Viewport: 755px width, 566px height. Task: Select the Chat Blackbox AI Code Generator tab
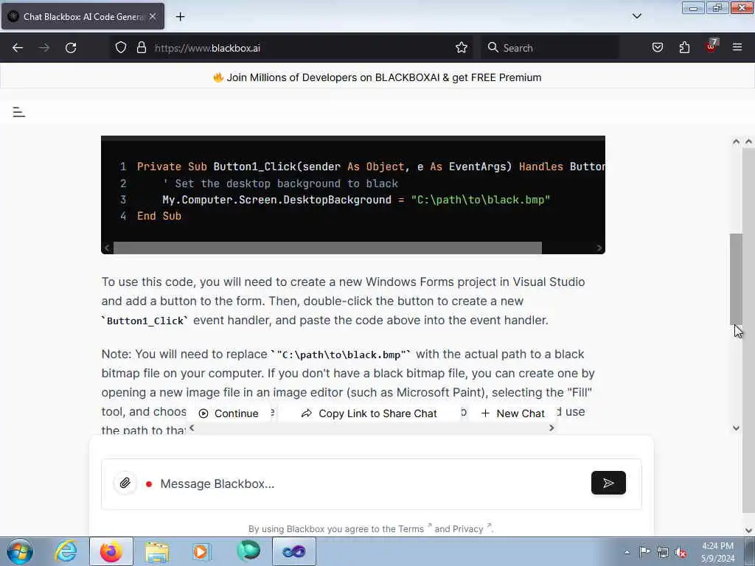pos(83,16)
